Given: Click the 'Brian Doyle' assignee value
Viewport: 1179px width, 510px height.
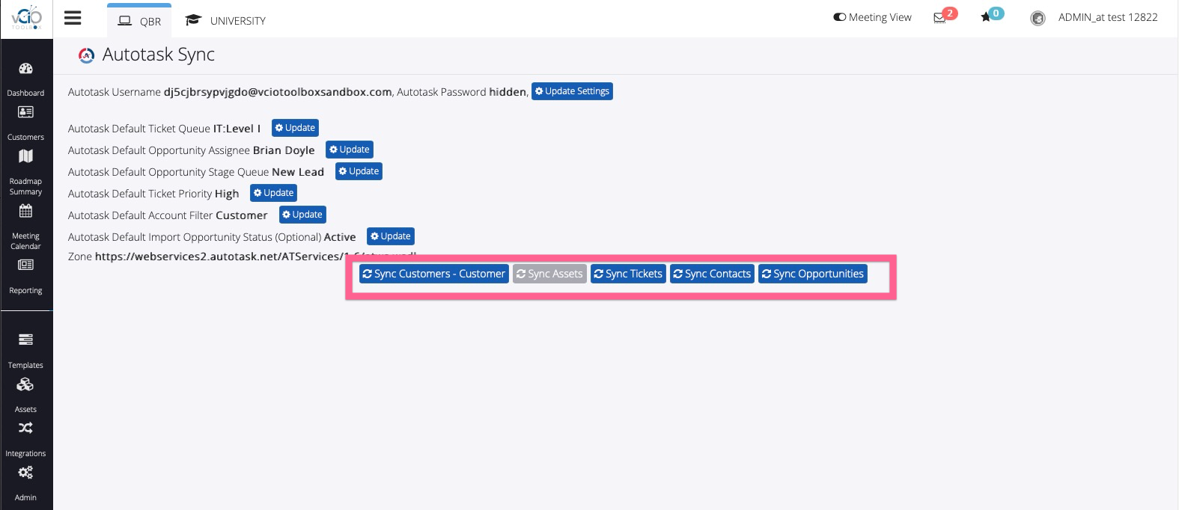Looking at the screenshot, I should tap(284, 150).
